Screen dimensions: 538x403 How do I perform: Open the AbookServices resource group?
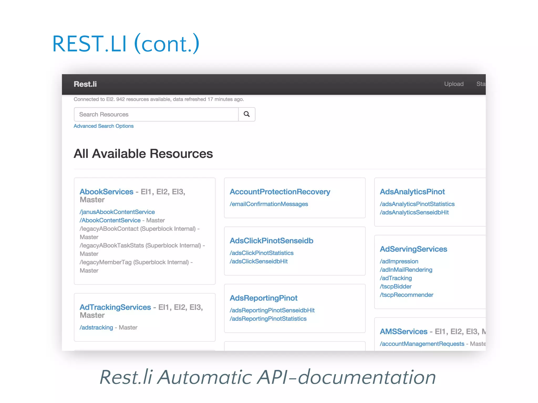coord(106,192)
